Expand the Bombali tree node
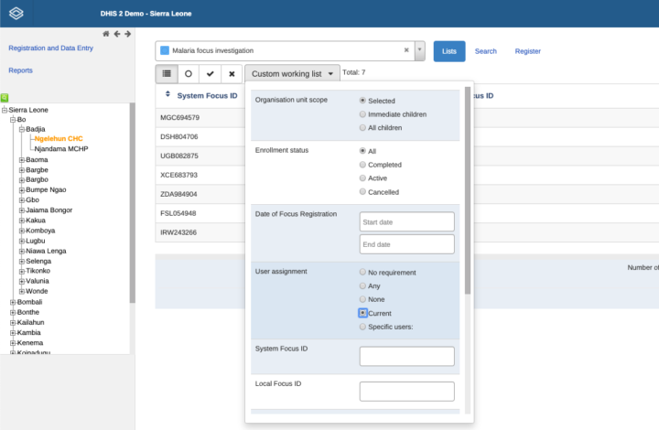The height and width of the screenshot is (430, 659). [x=13, y=302]
